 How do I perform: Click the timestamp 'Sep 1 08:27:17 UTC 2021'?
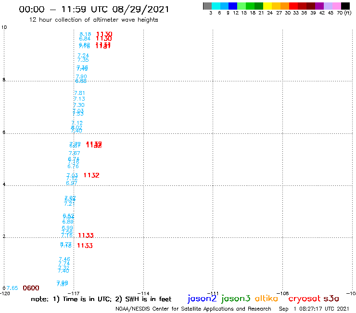pos(314,309)
